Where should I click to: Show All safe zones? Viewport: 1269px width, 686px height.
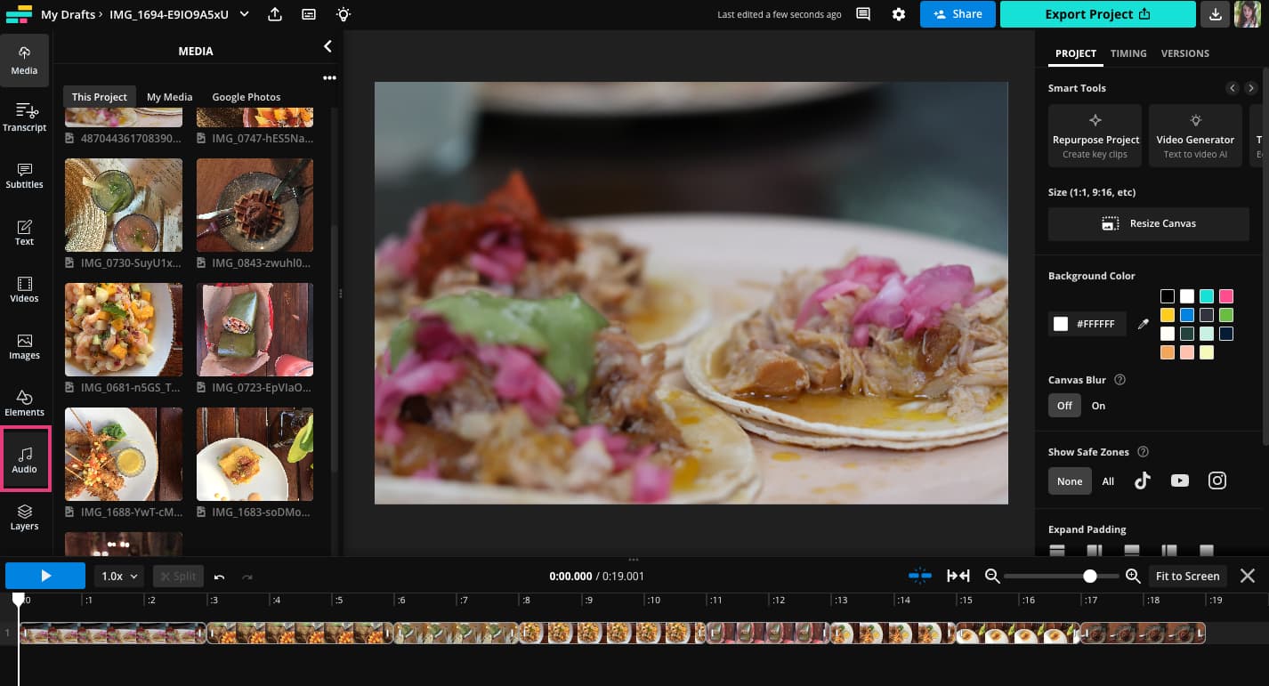[1108, 481]
